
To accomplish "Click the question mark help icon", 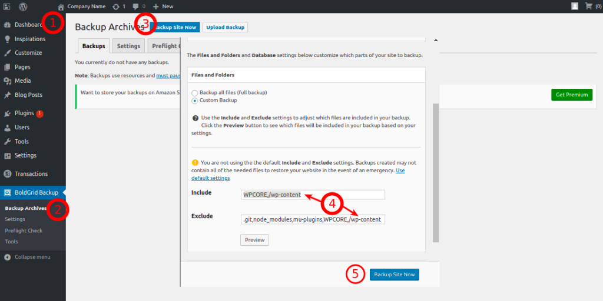I will [195, 118].
